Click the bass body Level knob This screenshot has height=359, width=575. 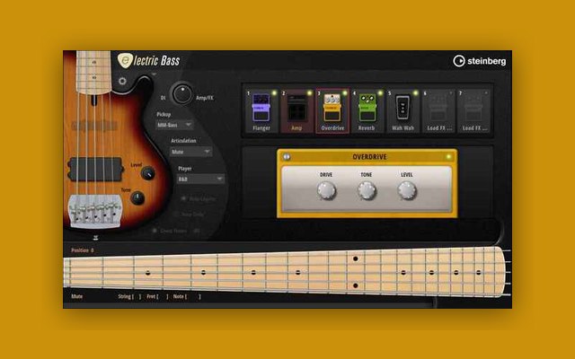coord(148,173)
